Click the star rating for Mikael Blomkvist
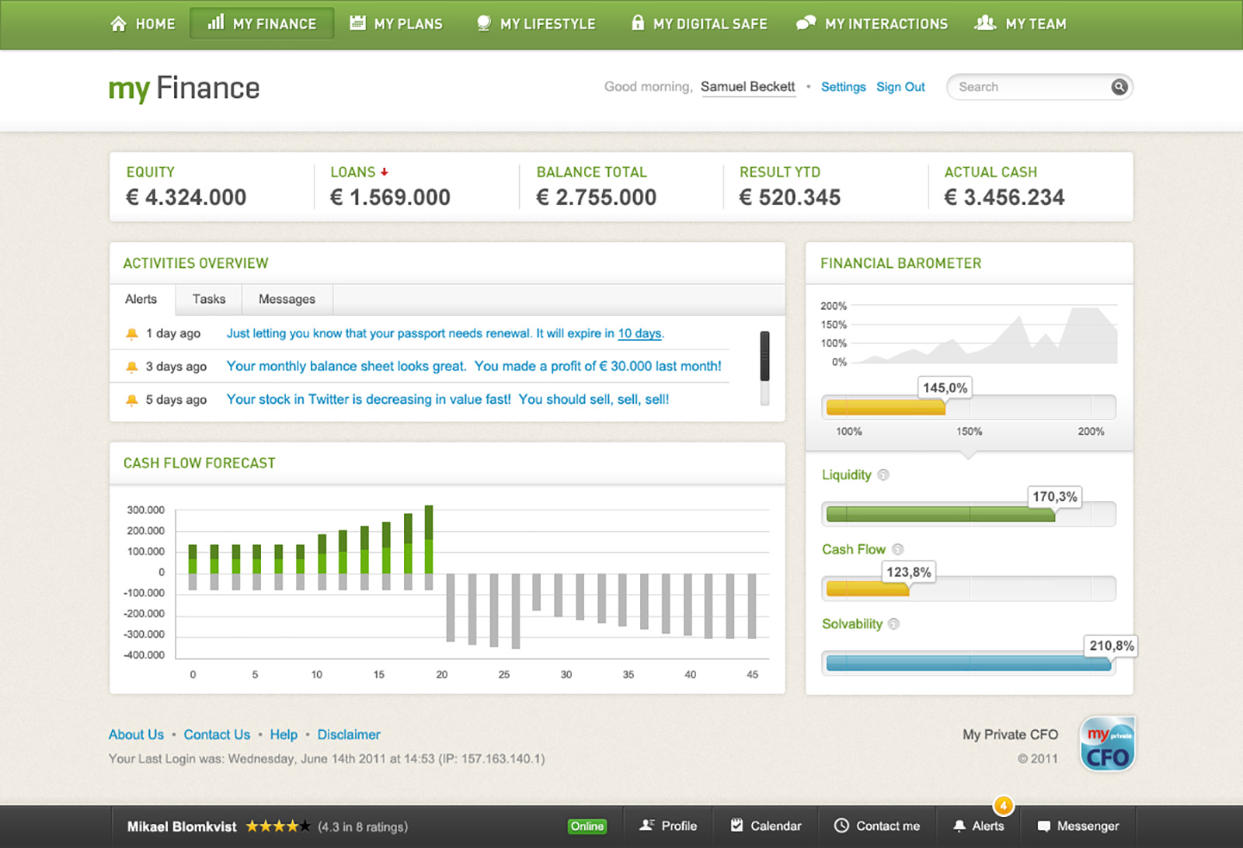 click(278, 826)
